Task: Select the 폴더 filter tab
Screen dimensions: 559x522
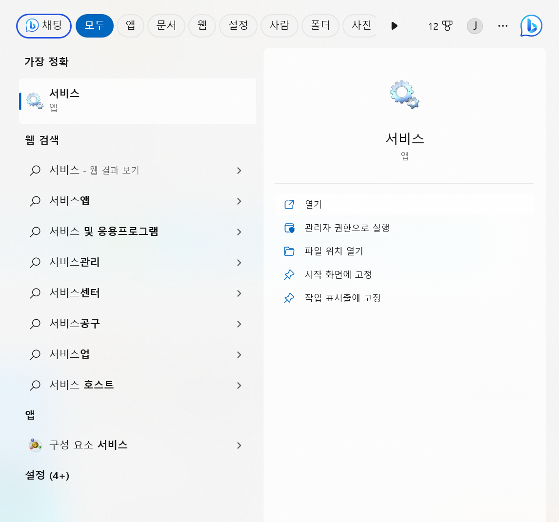Action: tap(320, 26)
